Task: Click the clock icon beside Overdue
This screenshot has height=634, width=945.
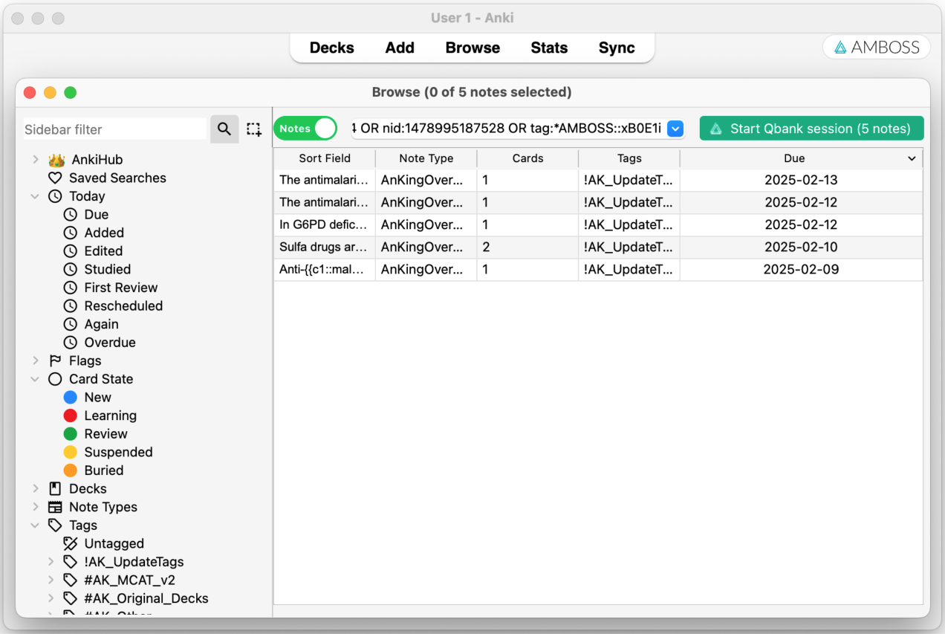Action: click(71, 343)
